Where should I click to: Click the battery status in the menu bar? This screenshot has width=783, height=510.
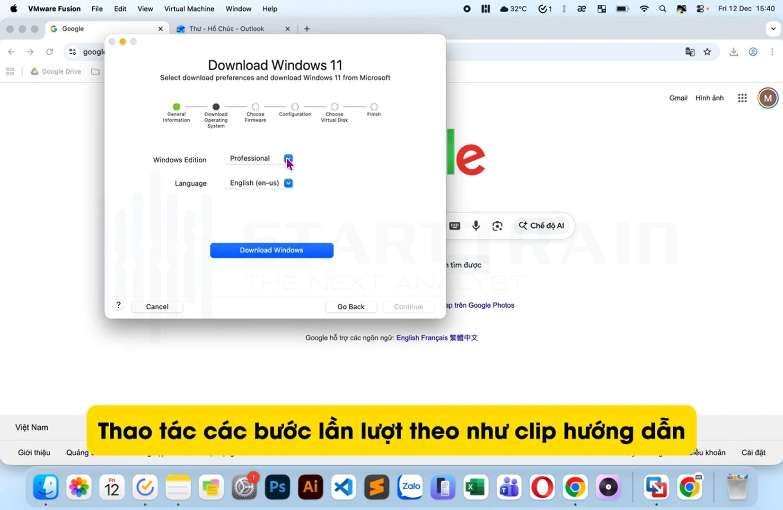point(622,9)
